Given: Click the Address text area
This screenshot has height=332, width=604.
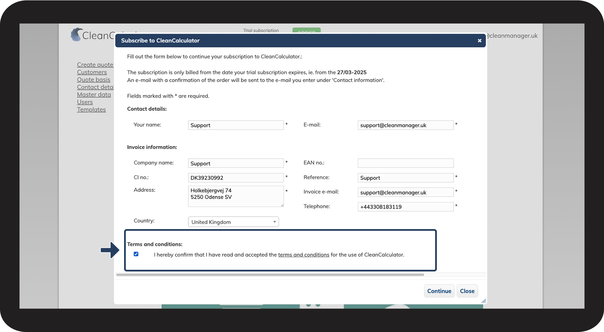Looking at the screenshot, I should pos(236,196).
